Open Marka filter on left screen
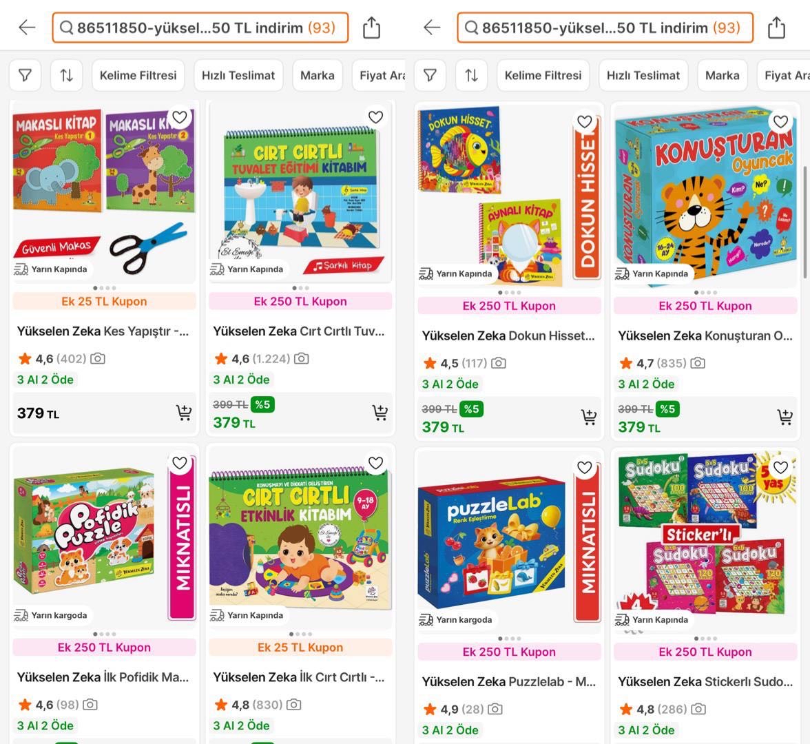This screenshot has height=744, width=810. point(317,76)
